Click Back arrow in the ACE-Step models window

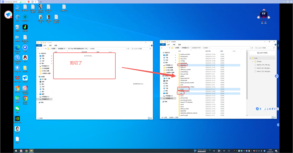click(38, 49)
